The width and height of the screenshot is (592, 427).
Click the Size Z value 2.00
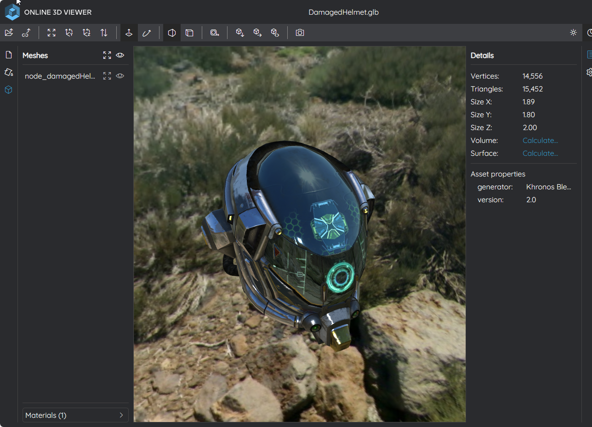pos(529,128)
